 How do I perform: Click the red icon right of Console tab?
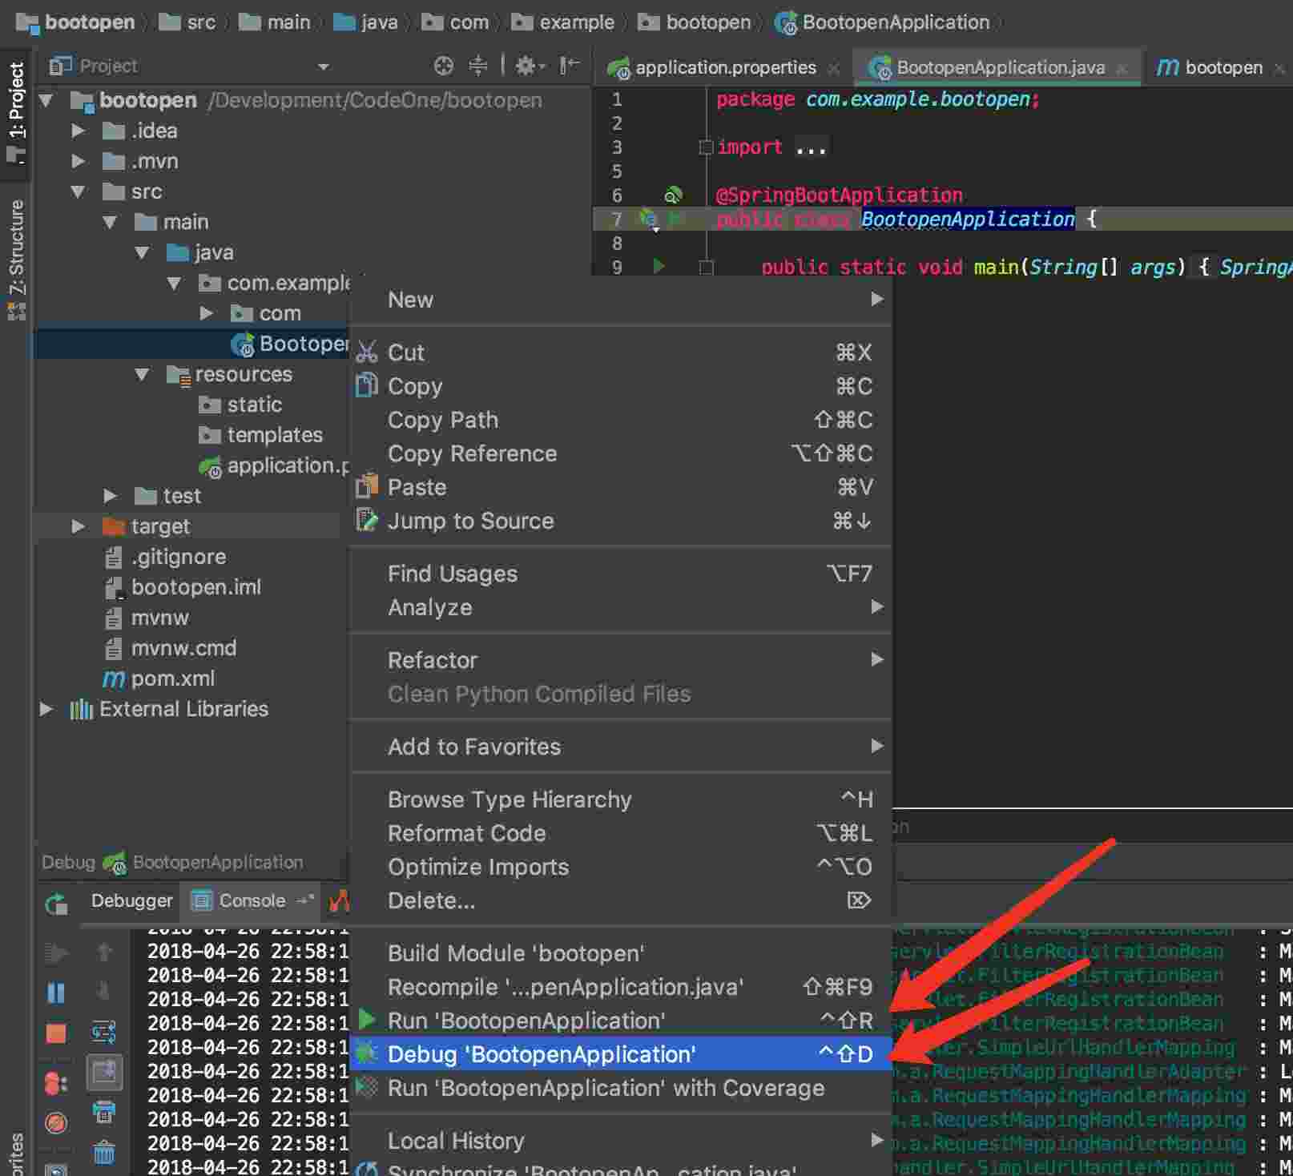(340, 901)
